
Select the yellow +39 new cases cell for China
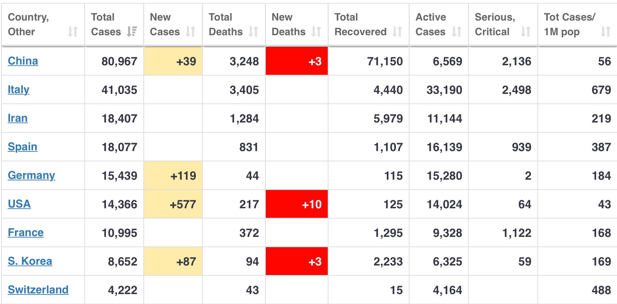click(x=173, y=61)
